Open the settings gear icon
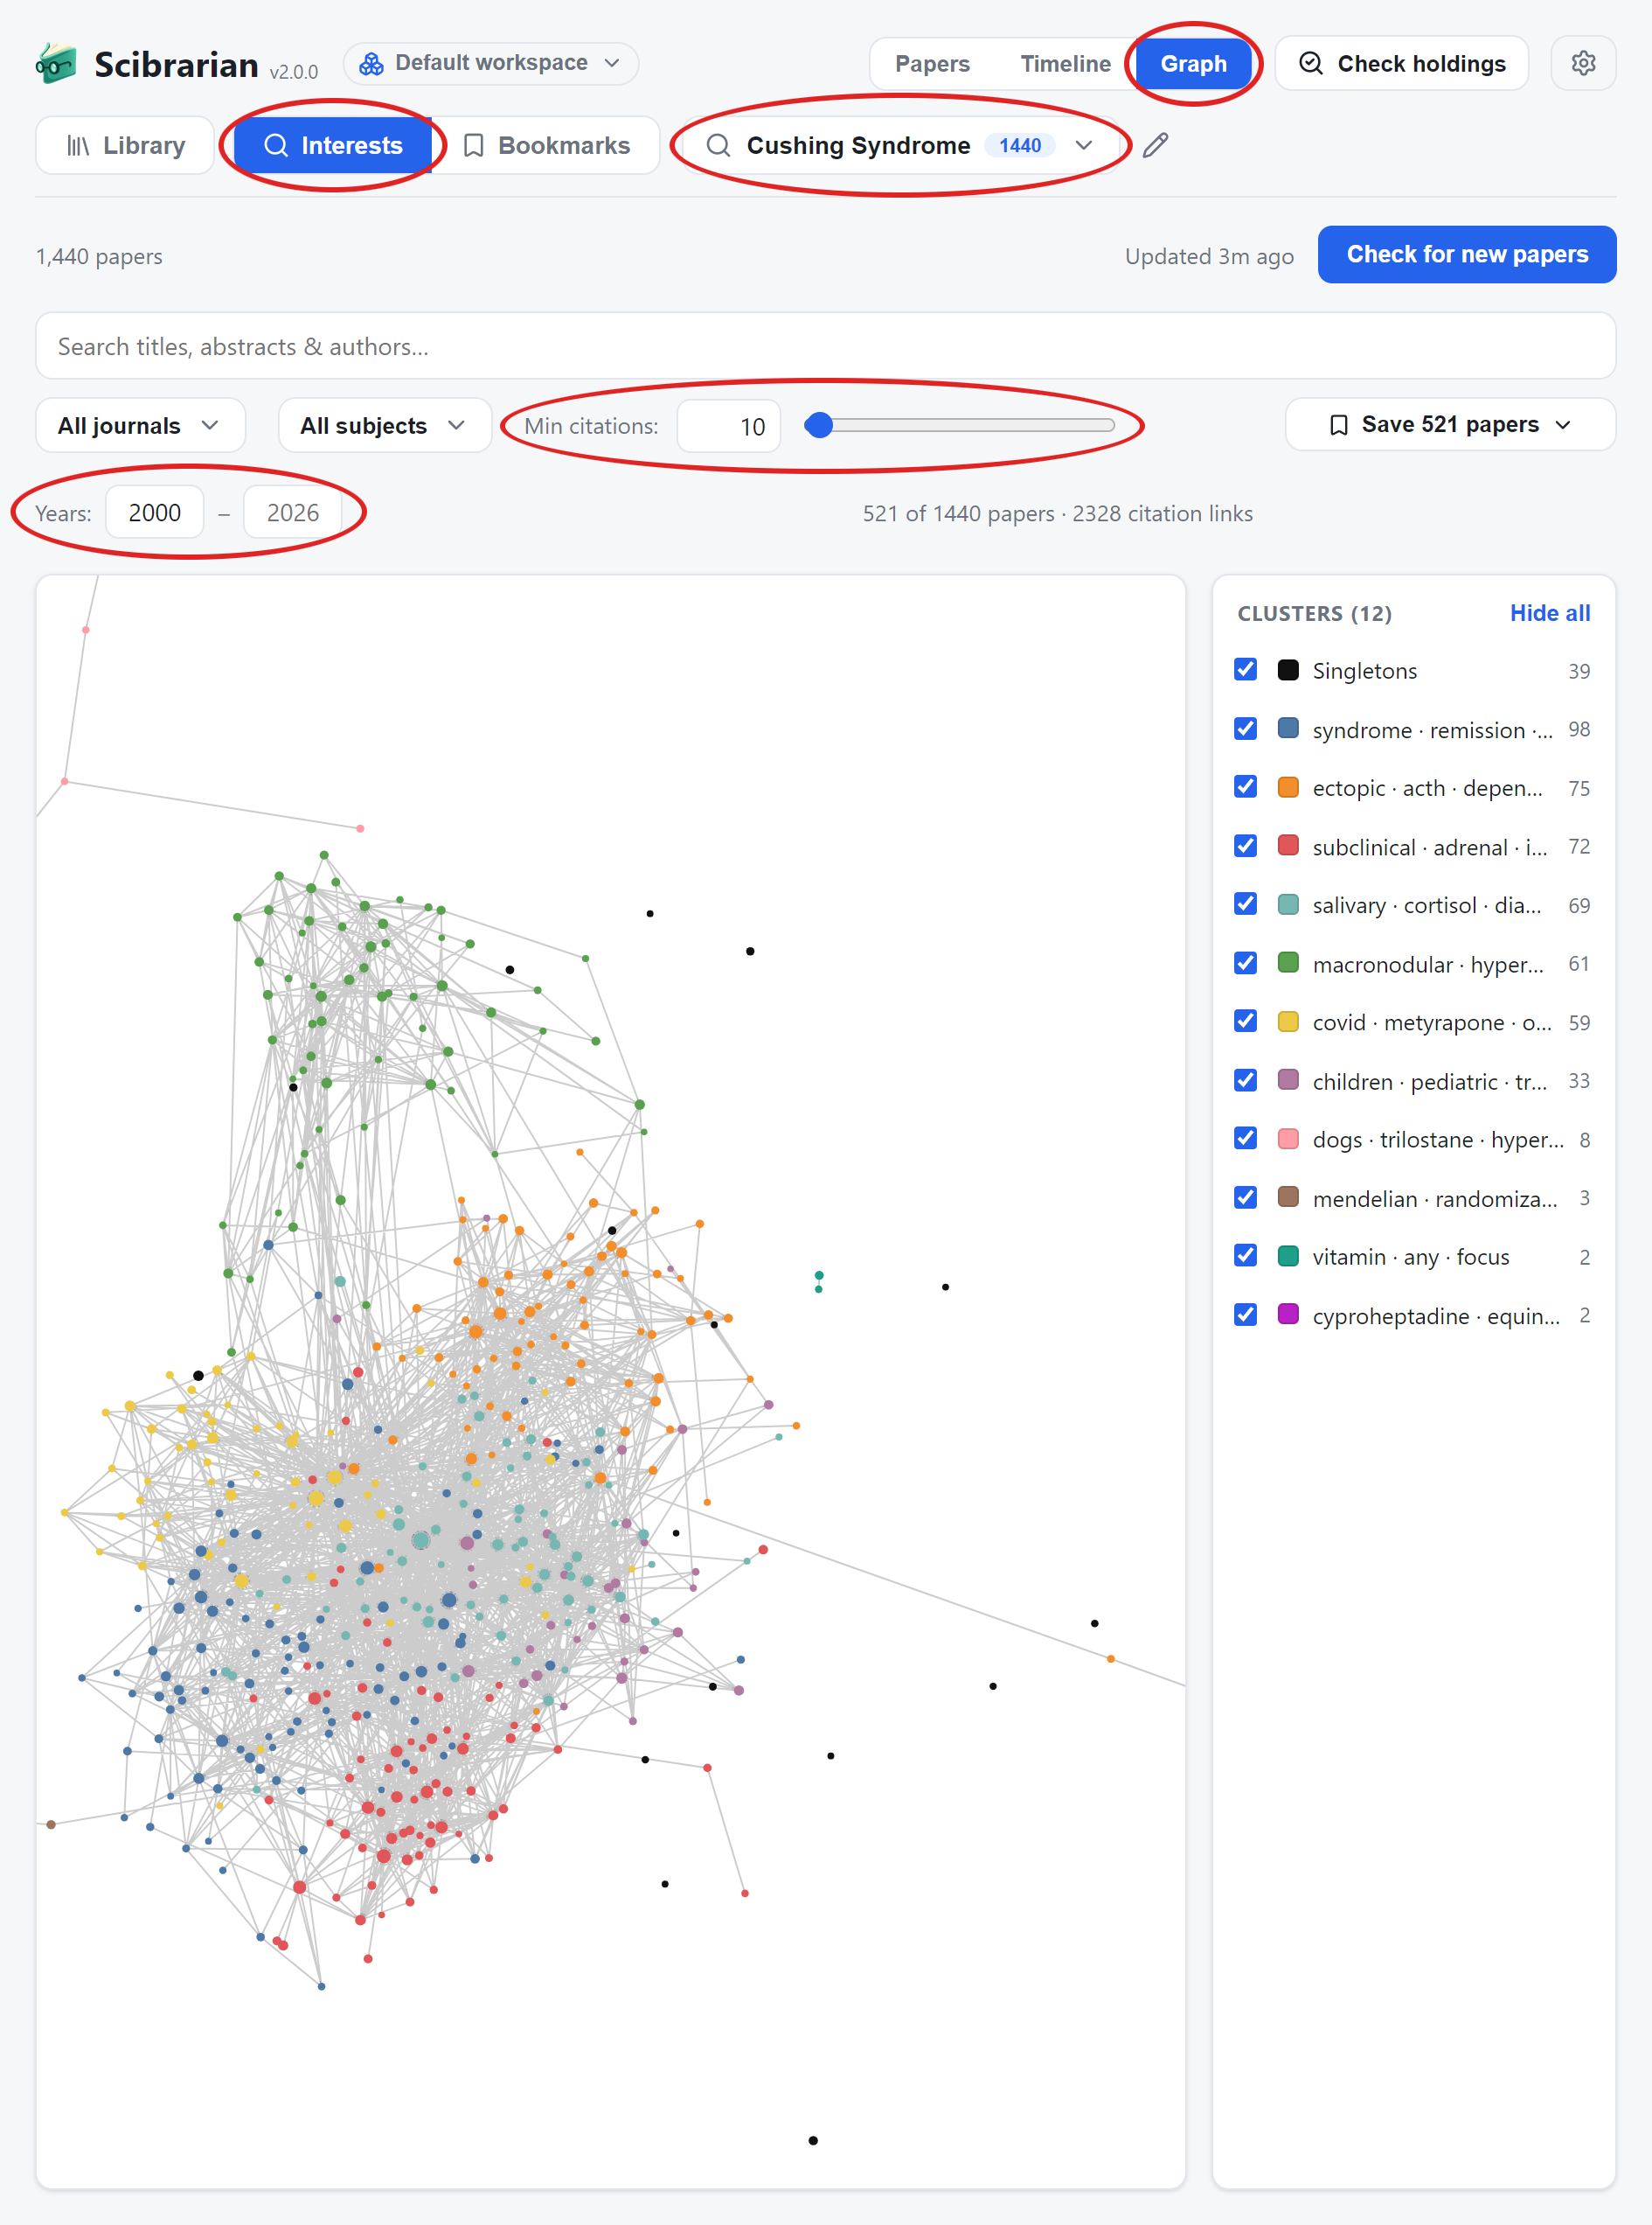This screenshot has height=2225, width=1652. (x=1583, y=63)
